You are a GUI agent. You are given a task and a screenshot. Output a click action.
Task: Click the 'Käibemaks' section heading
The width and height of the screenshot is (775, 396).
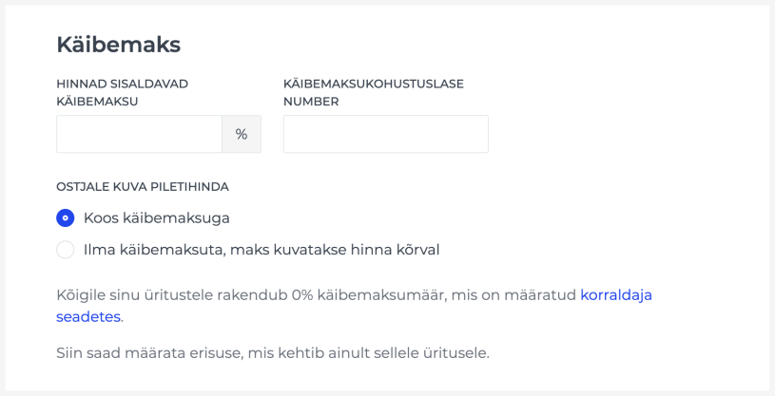pyautogui.click(x=118, y=44)
